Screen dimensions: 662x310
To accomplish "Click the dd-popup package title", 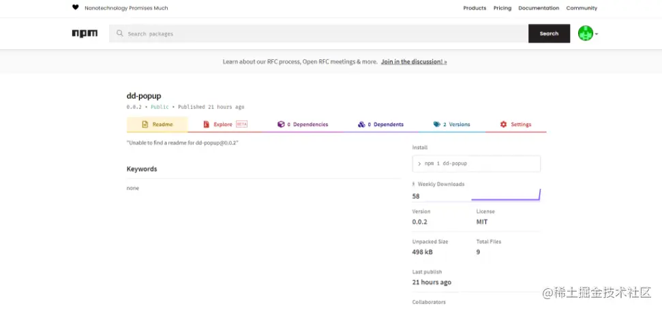I will [x=144, y=96].
